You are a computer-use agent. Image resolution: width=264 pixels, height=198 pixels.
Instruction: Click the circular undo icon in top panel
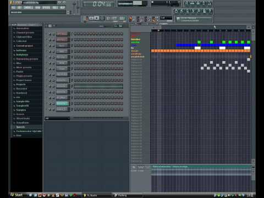176,11
